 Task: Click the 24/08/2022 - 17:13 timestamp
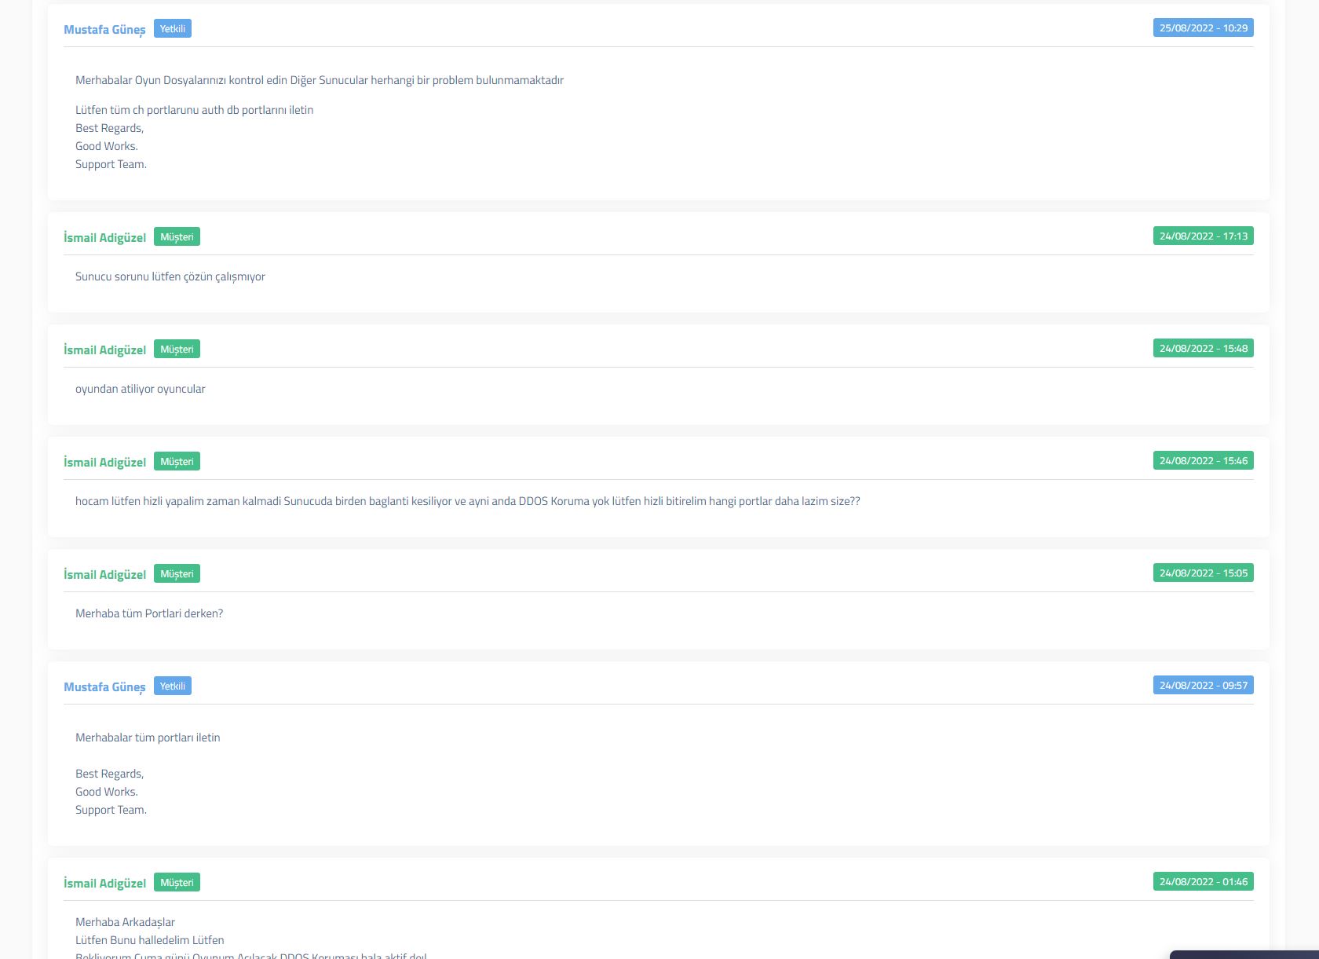coord(1203,236)
